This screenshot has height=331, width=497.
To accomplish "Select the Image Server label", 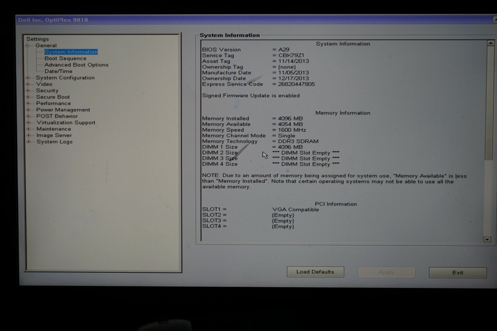I will tap(54, 135).
